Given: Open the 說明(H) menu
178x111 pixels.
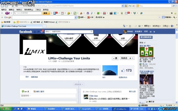Looking at the screenshot, I should pos(46,10).
